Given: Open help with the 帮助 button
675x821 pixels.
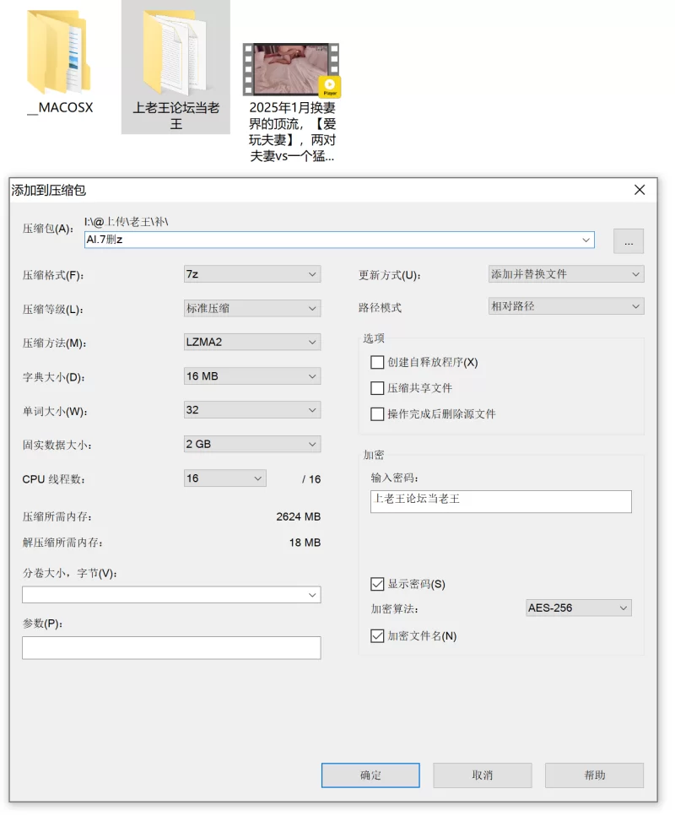Looking at the screenshot, I should (x=594, y=775).
